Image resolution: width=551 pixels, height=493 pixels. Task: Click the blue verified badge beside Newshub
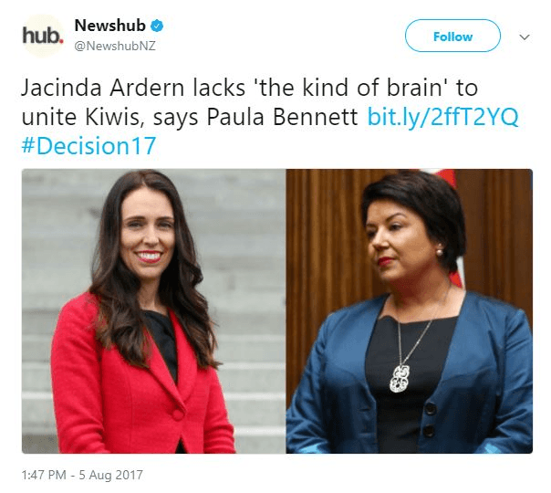click(x=157, y=26)
